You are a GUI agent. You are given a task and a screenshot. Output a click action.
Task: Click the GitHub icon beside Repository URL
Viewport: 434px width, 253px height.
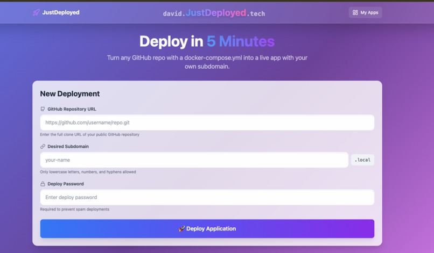43,109
